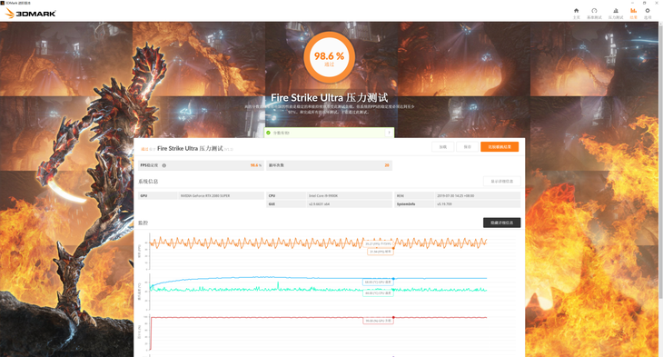This screenshot has height=357, width=663.
Task: Click the blue GPU temperature marker
Action: 393,279
